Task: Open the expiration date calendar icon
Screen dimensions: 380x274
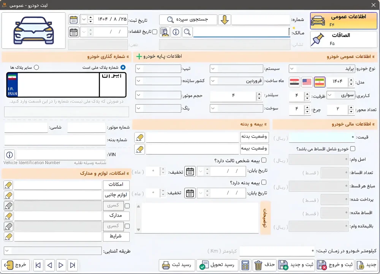Action: [x=73, y=32]
